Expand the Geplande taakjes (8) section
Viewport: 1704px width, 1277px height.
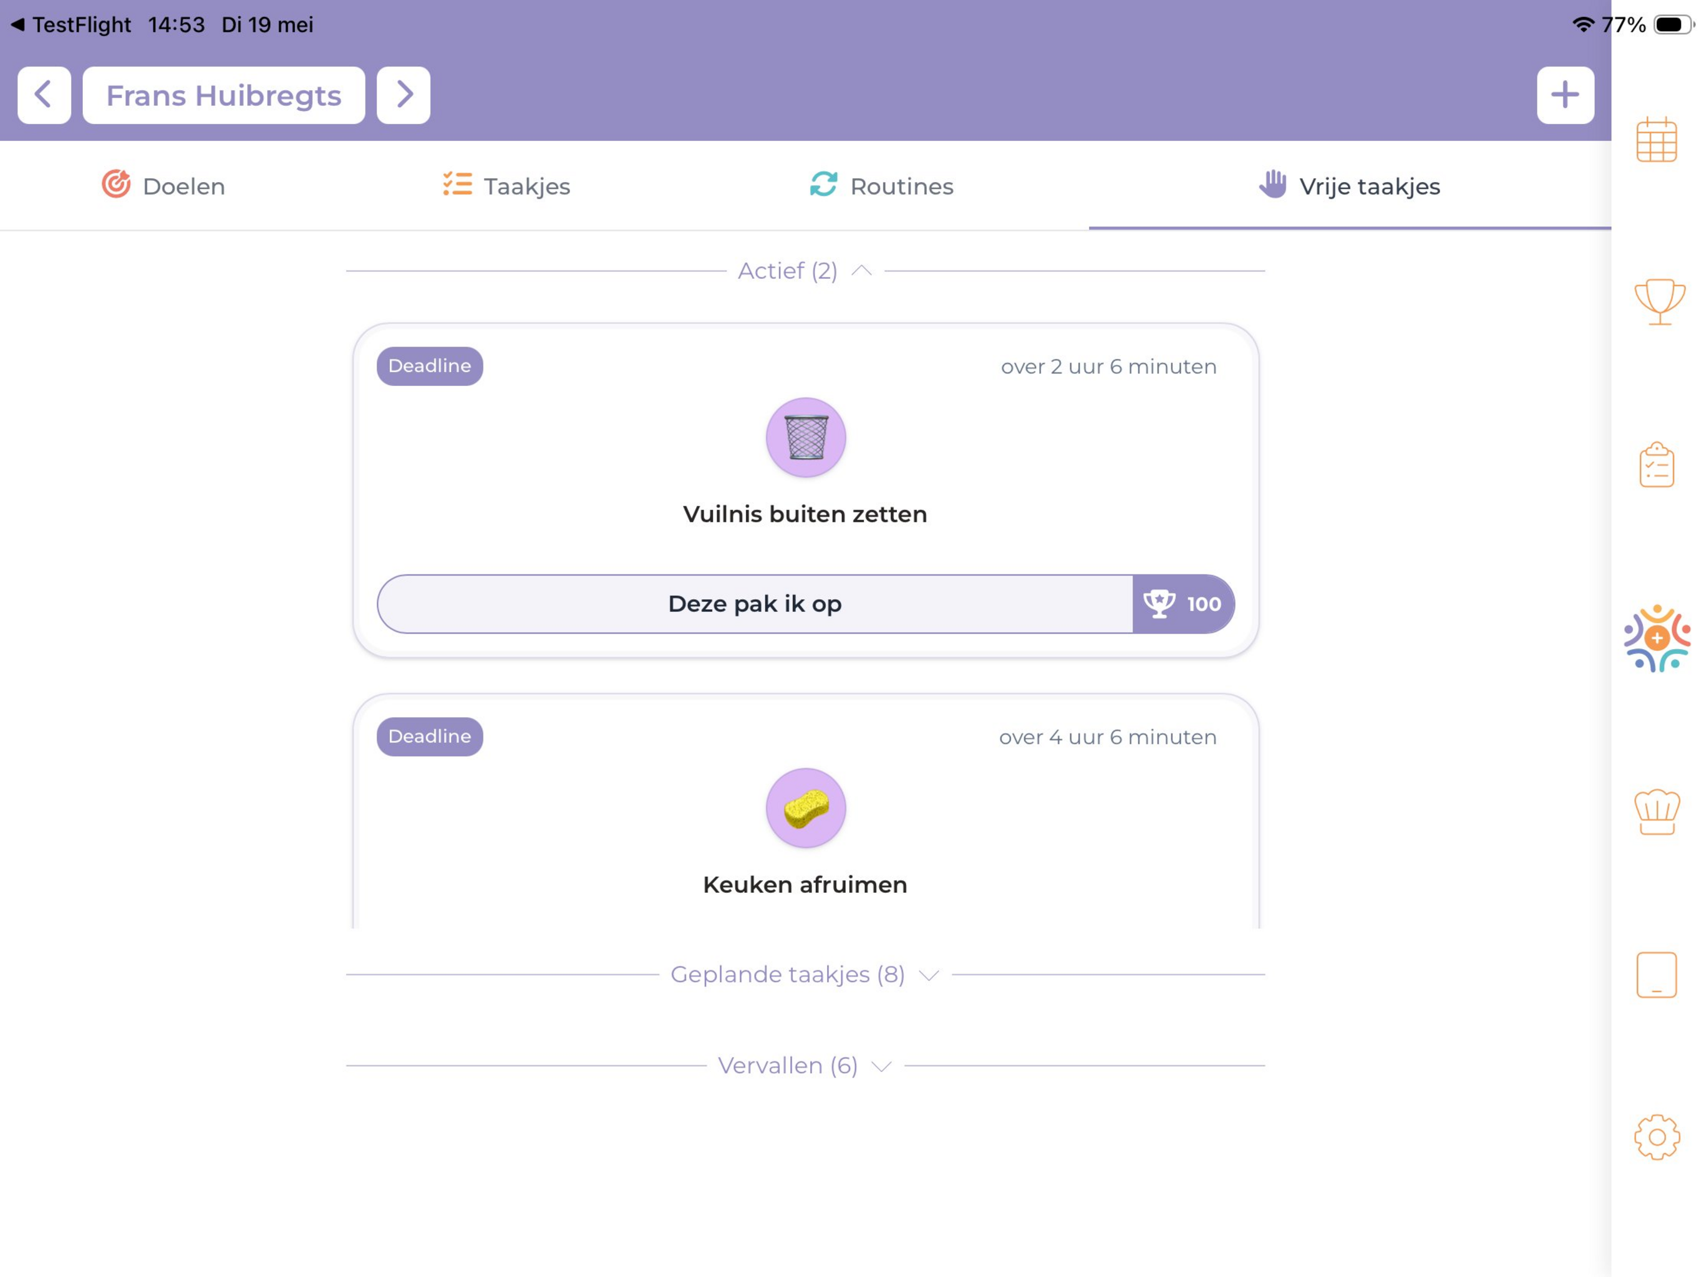804,975
